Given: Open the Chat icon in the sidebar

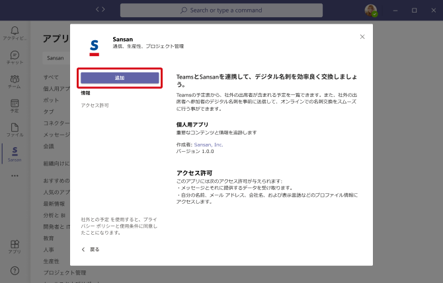Looking at the screenshot, I should (x=15, y=57).
